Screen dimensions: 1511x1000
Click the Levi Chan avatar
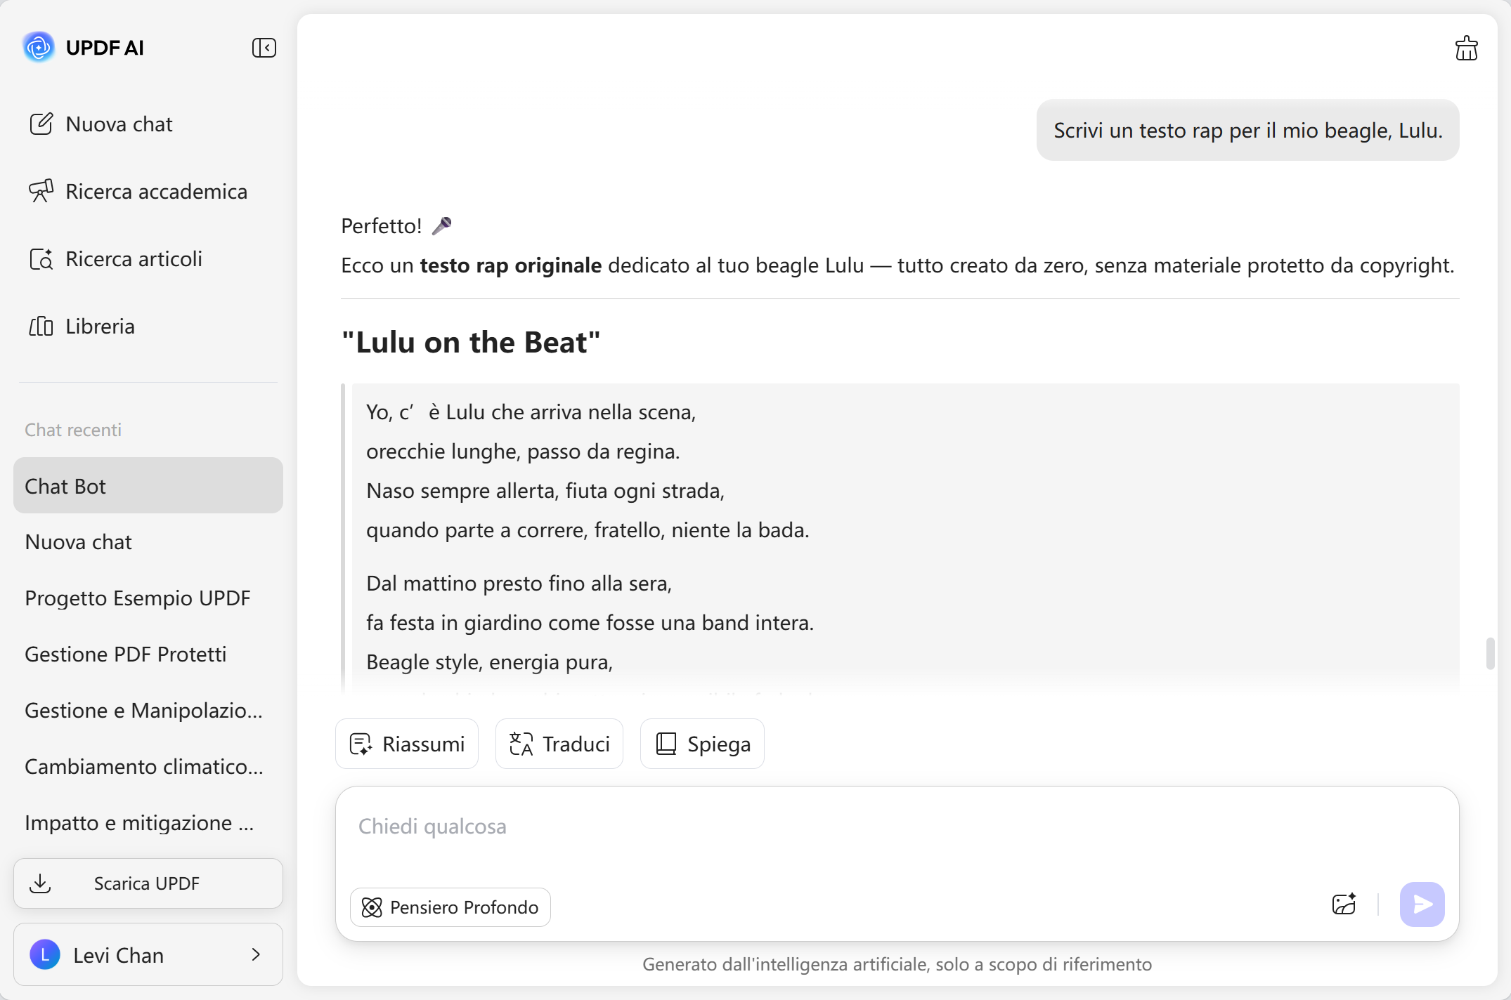(x=45, y=955)
